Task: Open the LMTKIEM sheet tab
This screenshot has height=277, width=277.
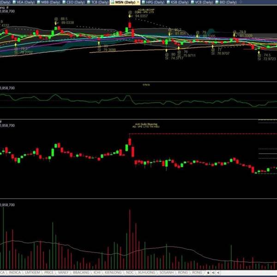Action: (32, 272)
